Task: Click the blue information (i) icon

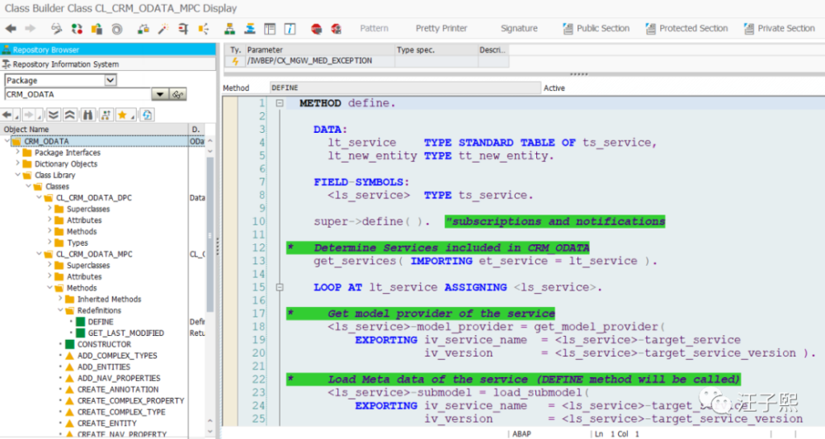Action: click(x=290, y=29)
